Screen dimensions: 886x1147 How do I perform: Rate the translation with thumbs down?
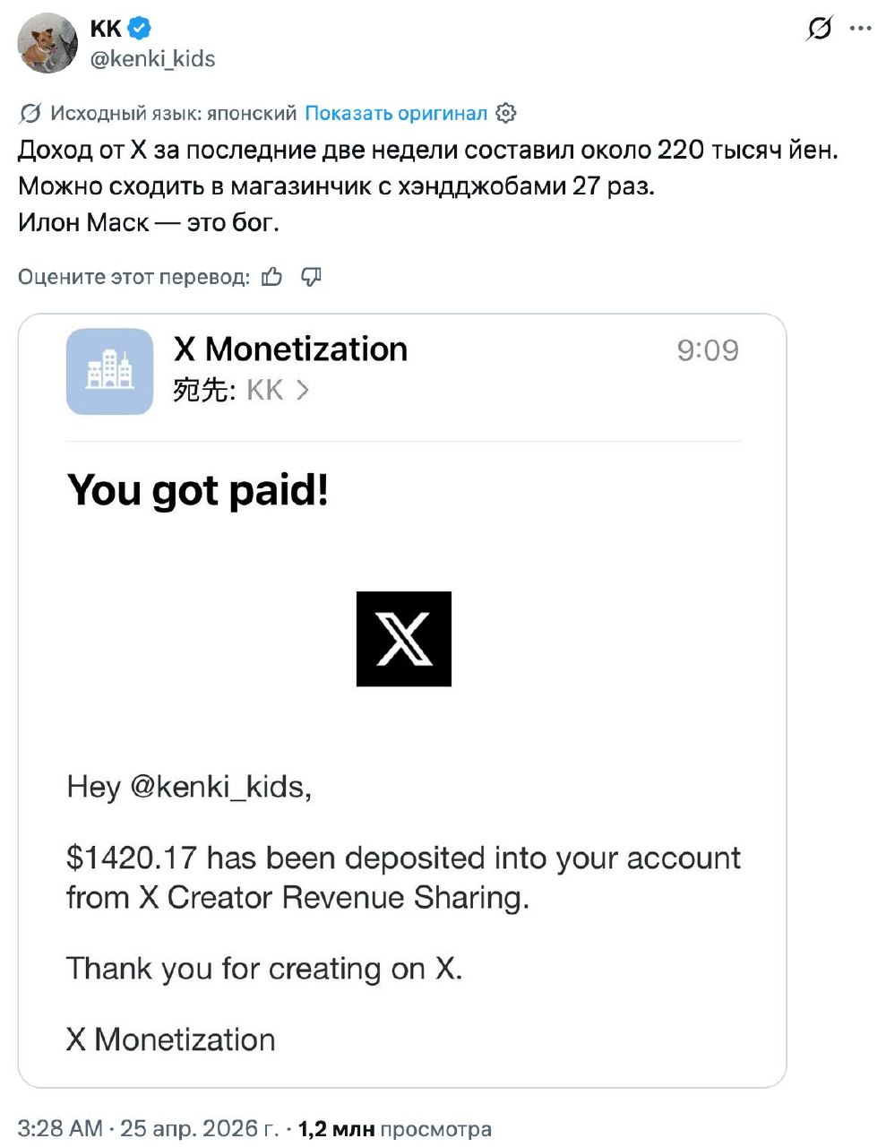(311, 277)
